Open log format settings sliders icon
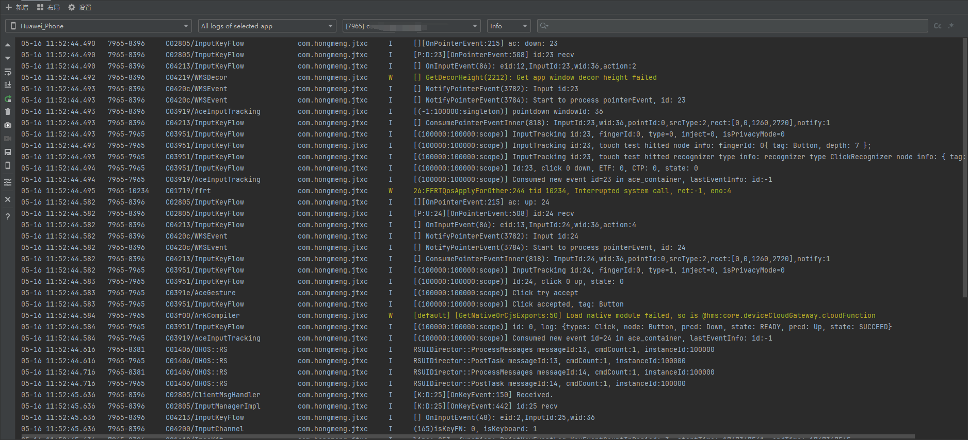This screenshot has width=968, height=440. pos(8,182)
